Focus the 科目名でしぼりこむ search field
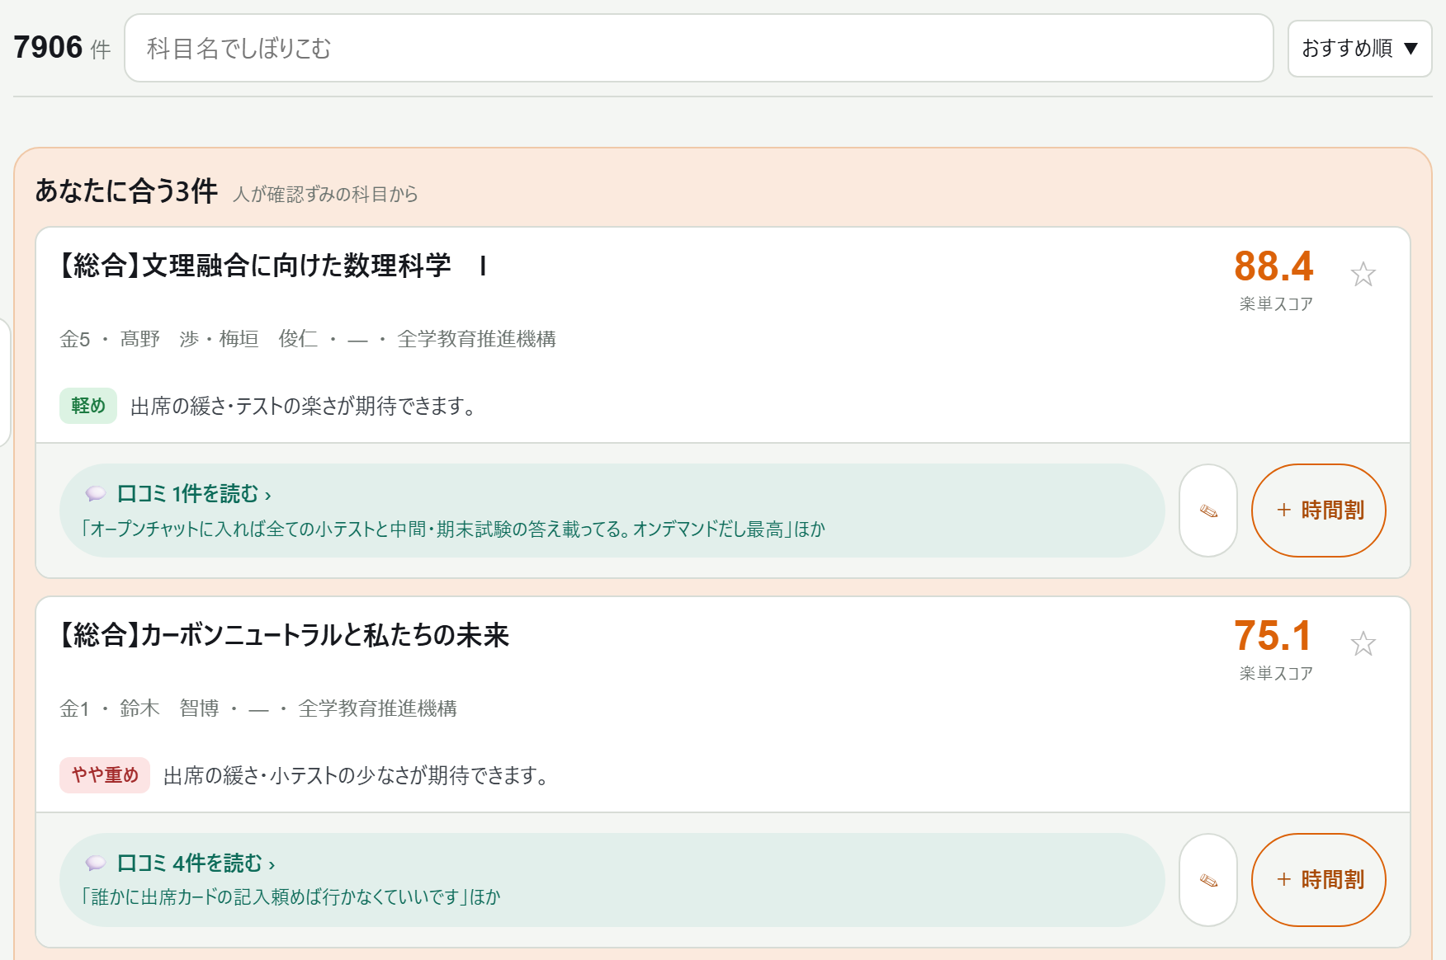 point(698,48)
